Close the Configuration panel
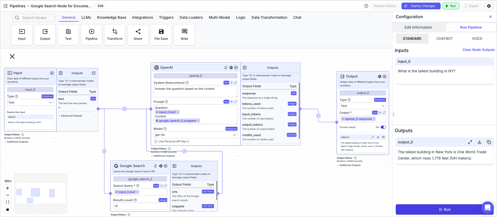The image size is (497, 217). pos(490,17)
